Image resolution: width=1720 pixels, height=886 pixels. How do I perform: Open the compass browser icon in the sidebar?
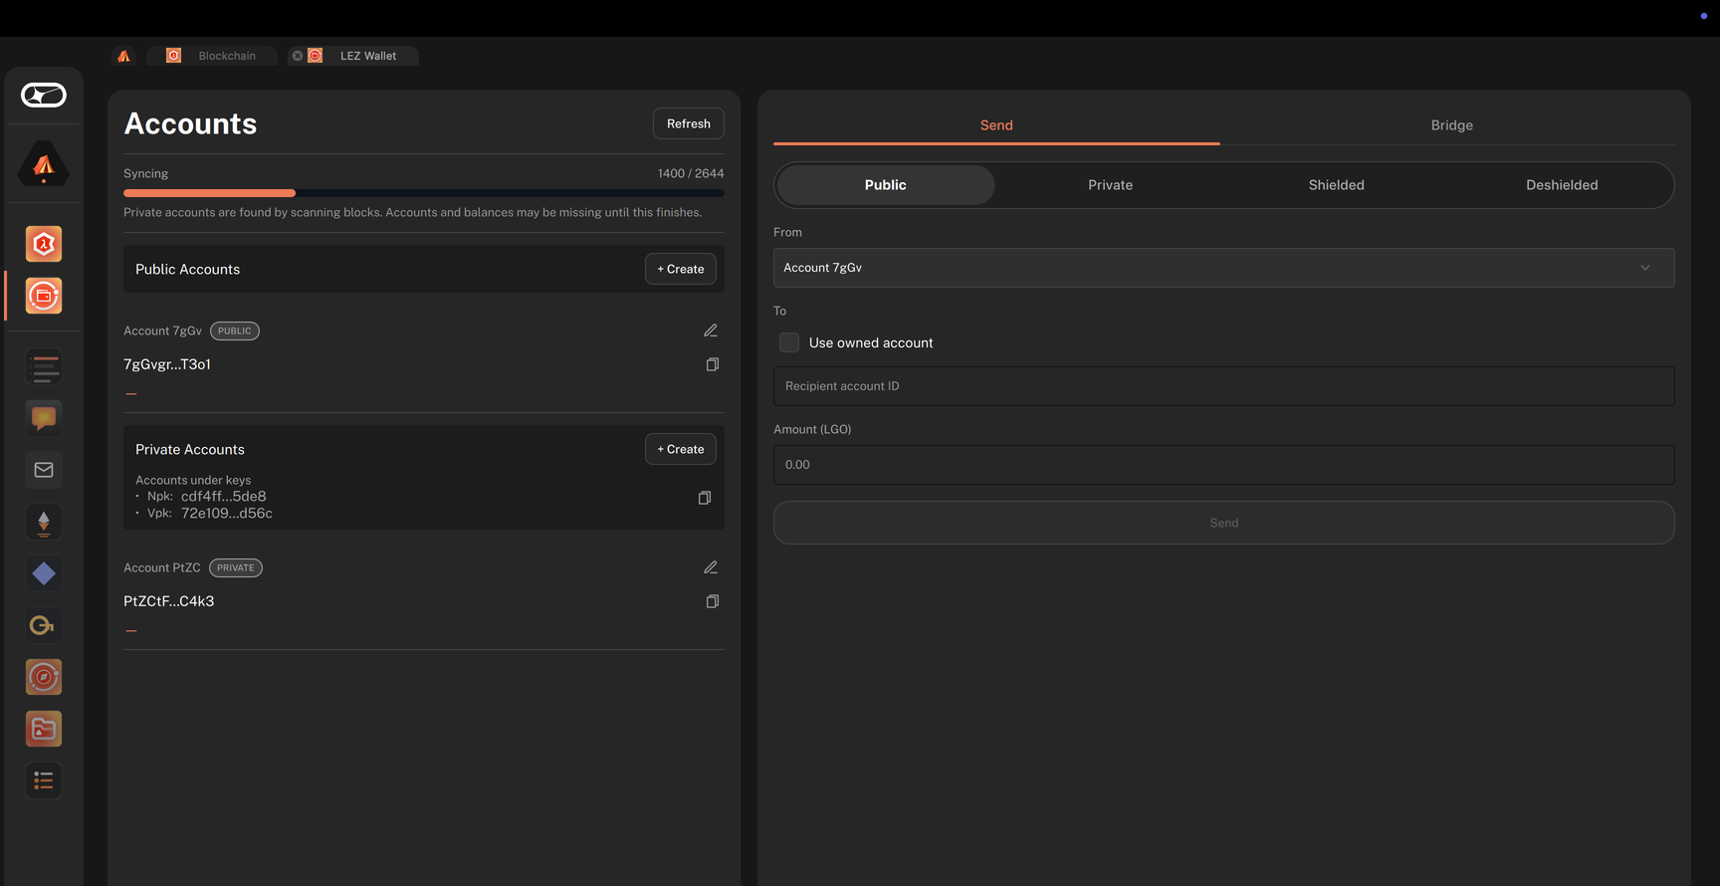click(x=44, y=677)
